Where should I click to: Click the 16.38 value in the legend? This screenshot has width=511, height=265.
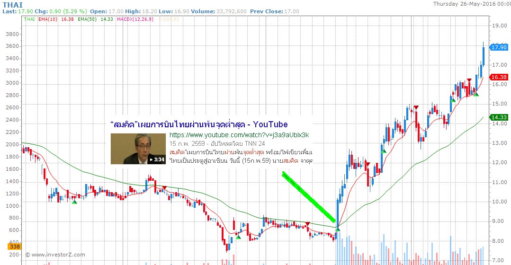click(67, 19)
